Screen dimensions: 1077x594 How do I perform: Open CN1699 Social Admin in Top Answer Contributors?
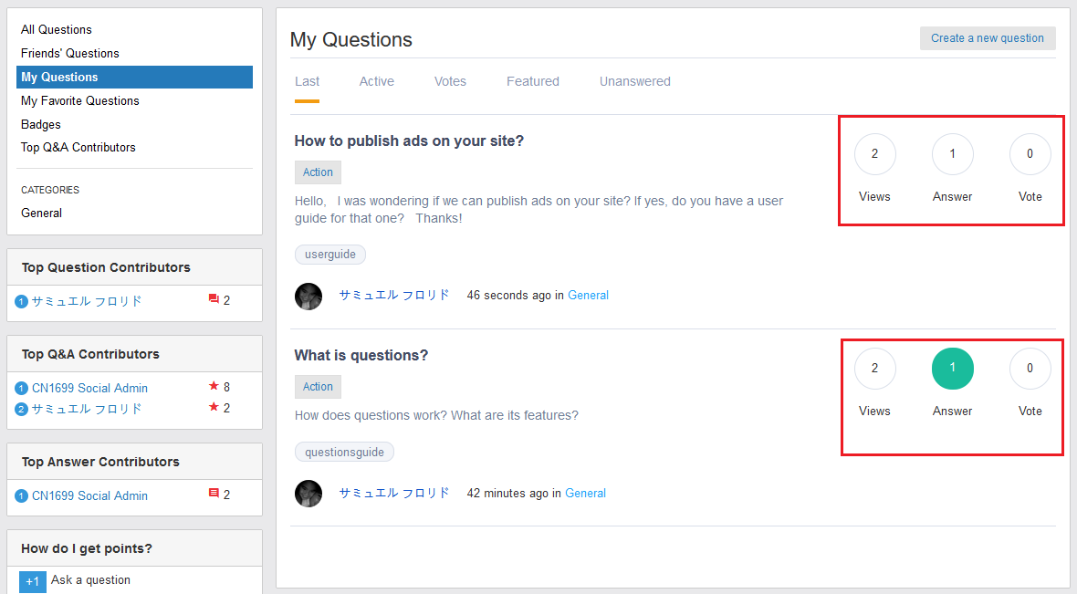pos(89,496)
